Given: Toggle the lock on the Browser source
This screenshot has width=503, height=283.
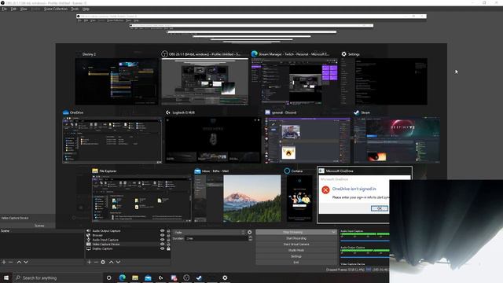Looking at the screenshot, I should click(x=168, y=235).
